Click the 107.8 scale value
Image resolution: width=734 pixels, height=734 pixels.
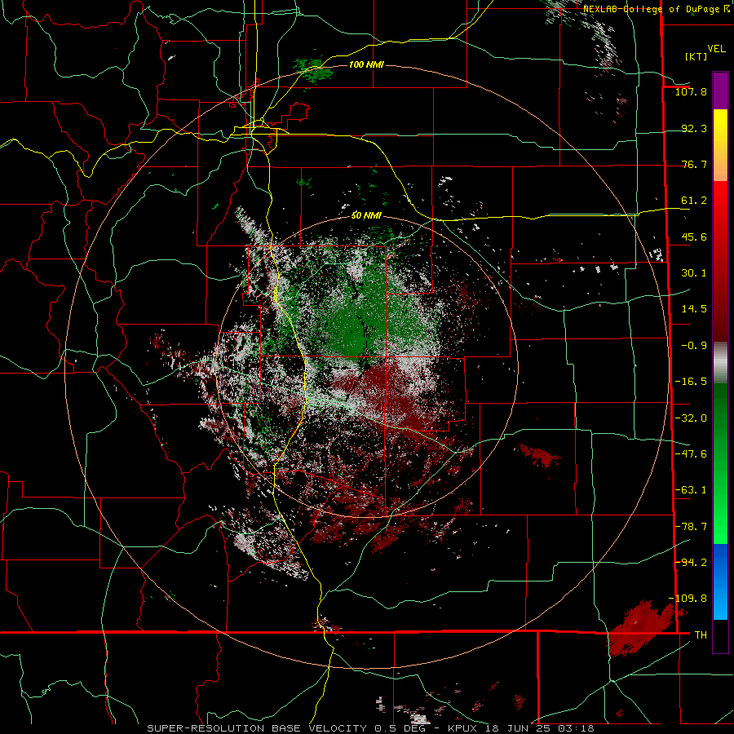[x=691, y=91]
